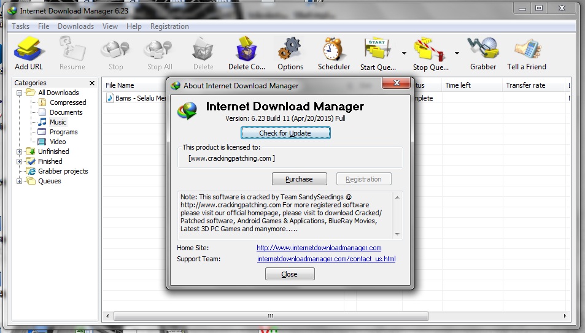Viewport: 585px width, 333px height.
Task: Click the horizontal scrollbar right arrow
Action: [565, 316]
